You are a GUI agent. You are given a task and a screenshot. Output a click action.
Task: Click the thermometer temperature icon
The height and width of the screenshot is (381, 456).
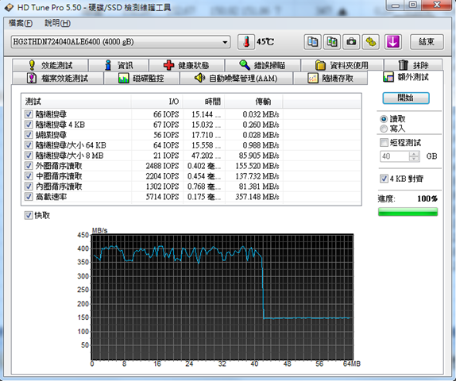246,42
